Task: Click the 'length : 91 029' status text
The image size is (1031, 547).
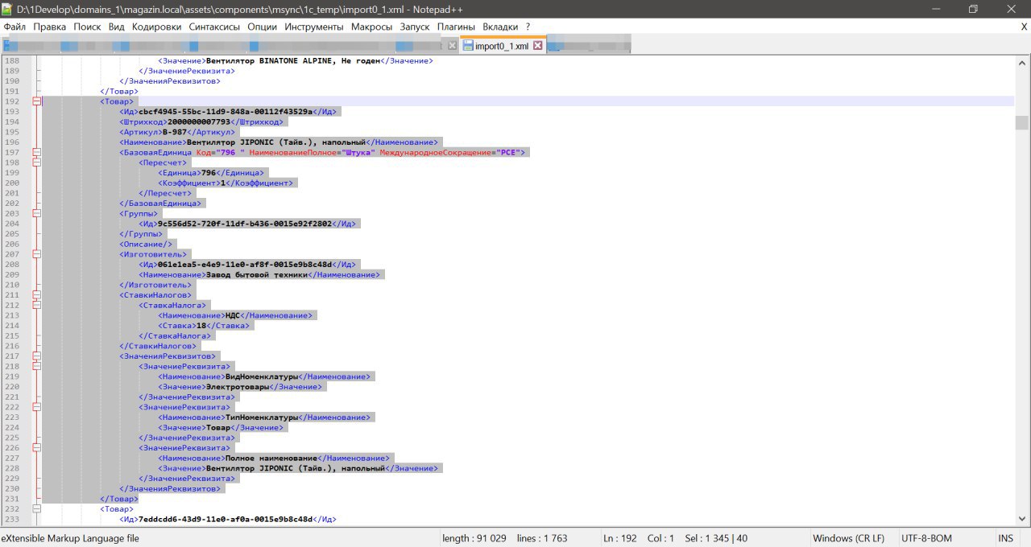Action: click(x=474, y=538)
